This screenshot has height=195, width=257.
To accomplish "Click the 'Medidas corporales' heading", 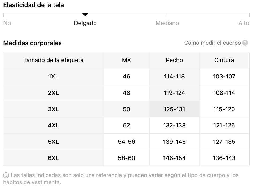I will (32, 43).
